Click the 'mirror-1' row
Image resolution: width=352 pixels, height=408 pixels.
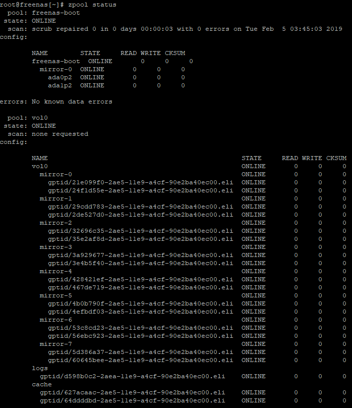coord(193,199)
